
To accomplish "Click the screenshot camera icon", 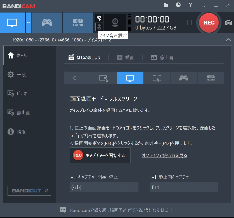I will pyautogui.click(x=228, y=23).
